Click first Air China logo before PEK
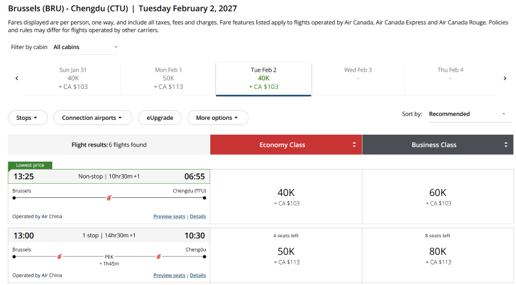The width and height of the screenshot is (516, 285). tap(59, 256)
